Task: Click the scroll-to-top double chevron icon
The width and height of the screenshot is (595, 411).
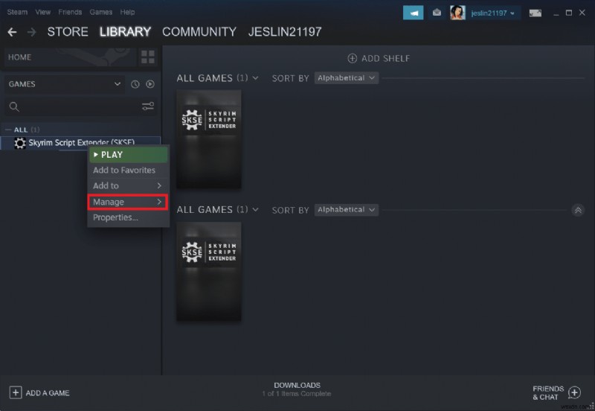Action: [x=578, y=210]
